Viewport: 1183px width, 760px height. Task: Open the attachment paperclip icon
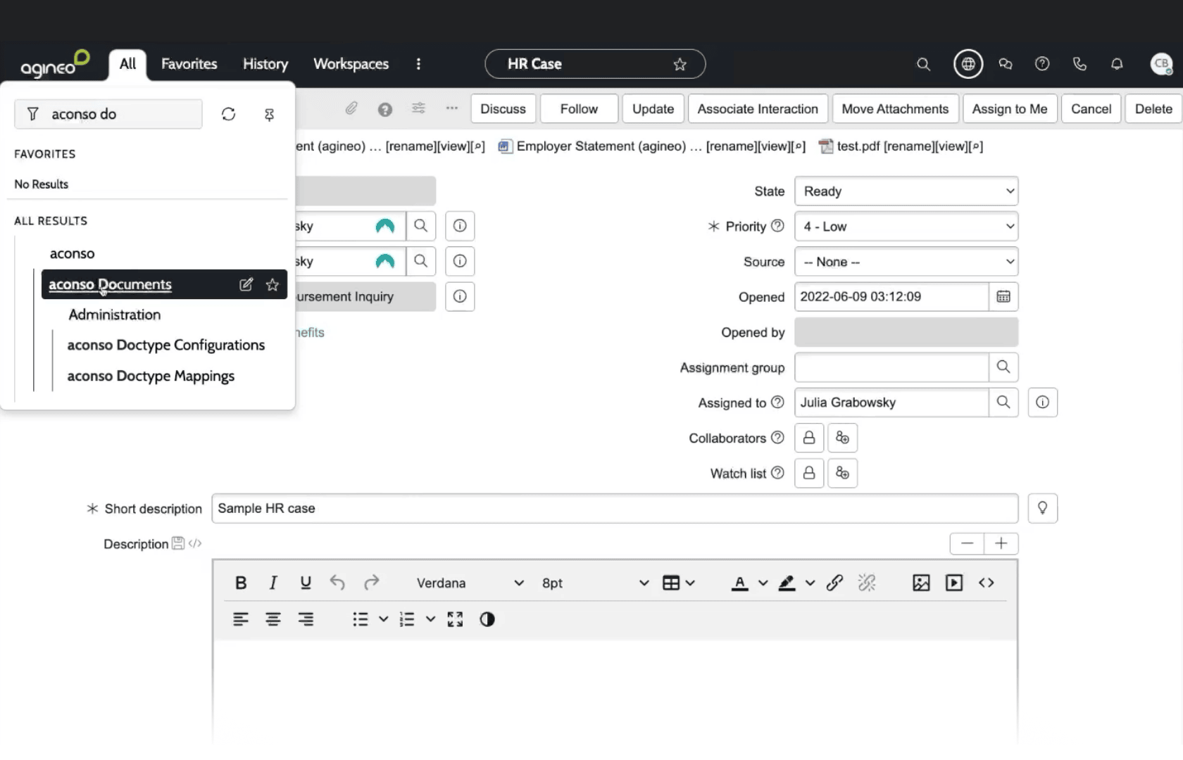tap(351, 108)
